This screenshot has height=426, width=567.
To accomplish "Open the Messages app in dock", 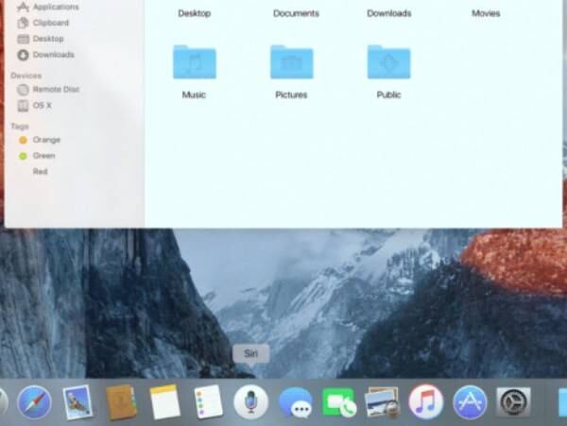I will [295, 402].
